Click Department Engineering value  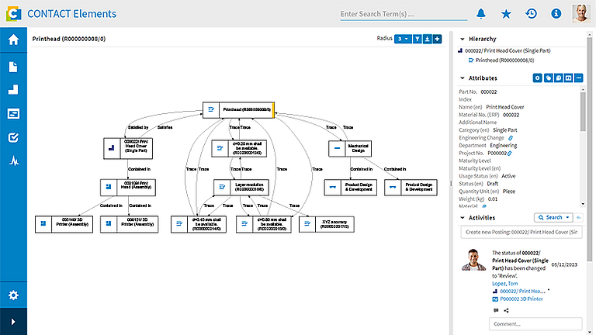(503, 146)
